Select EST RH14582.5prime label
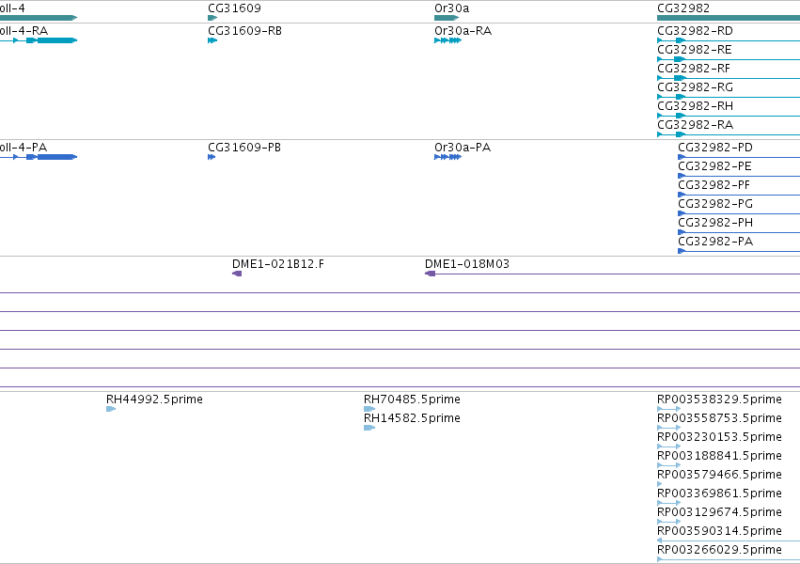The width and height of the screenshot is (800, 564). [413, 418]
